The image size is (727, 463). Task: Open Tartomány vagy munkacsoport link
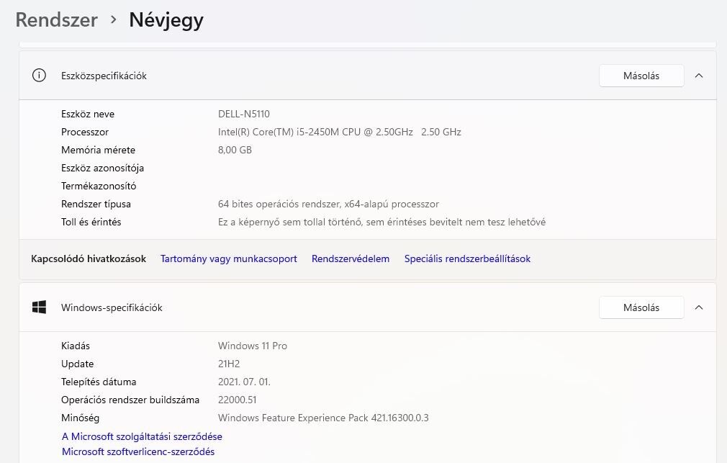(x=229, y=259)
